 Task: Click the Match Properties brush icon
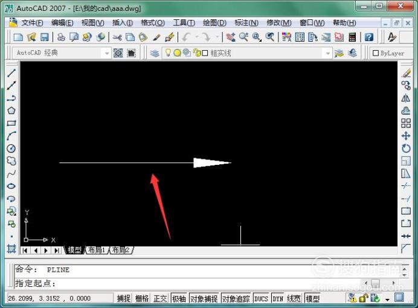[156, 37]
